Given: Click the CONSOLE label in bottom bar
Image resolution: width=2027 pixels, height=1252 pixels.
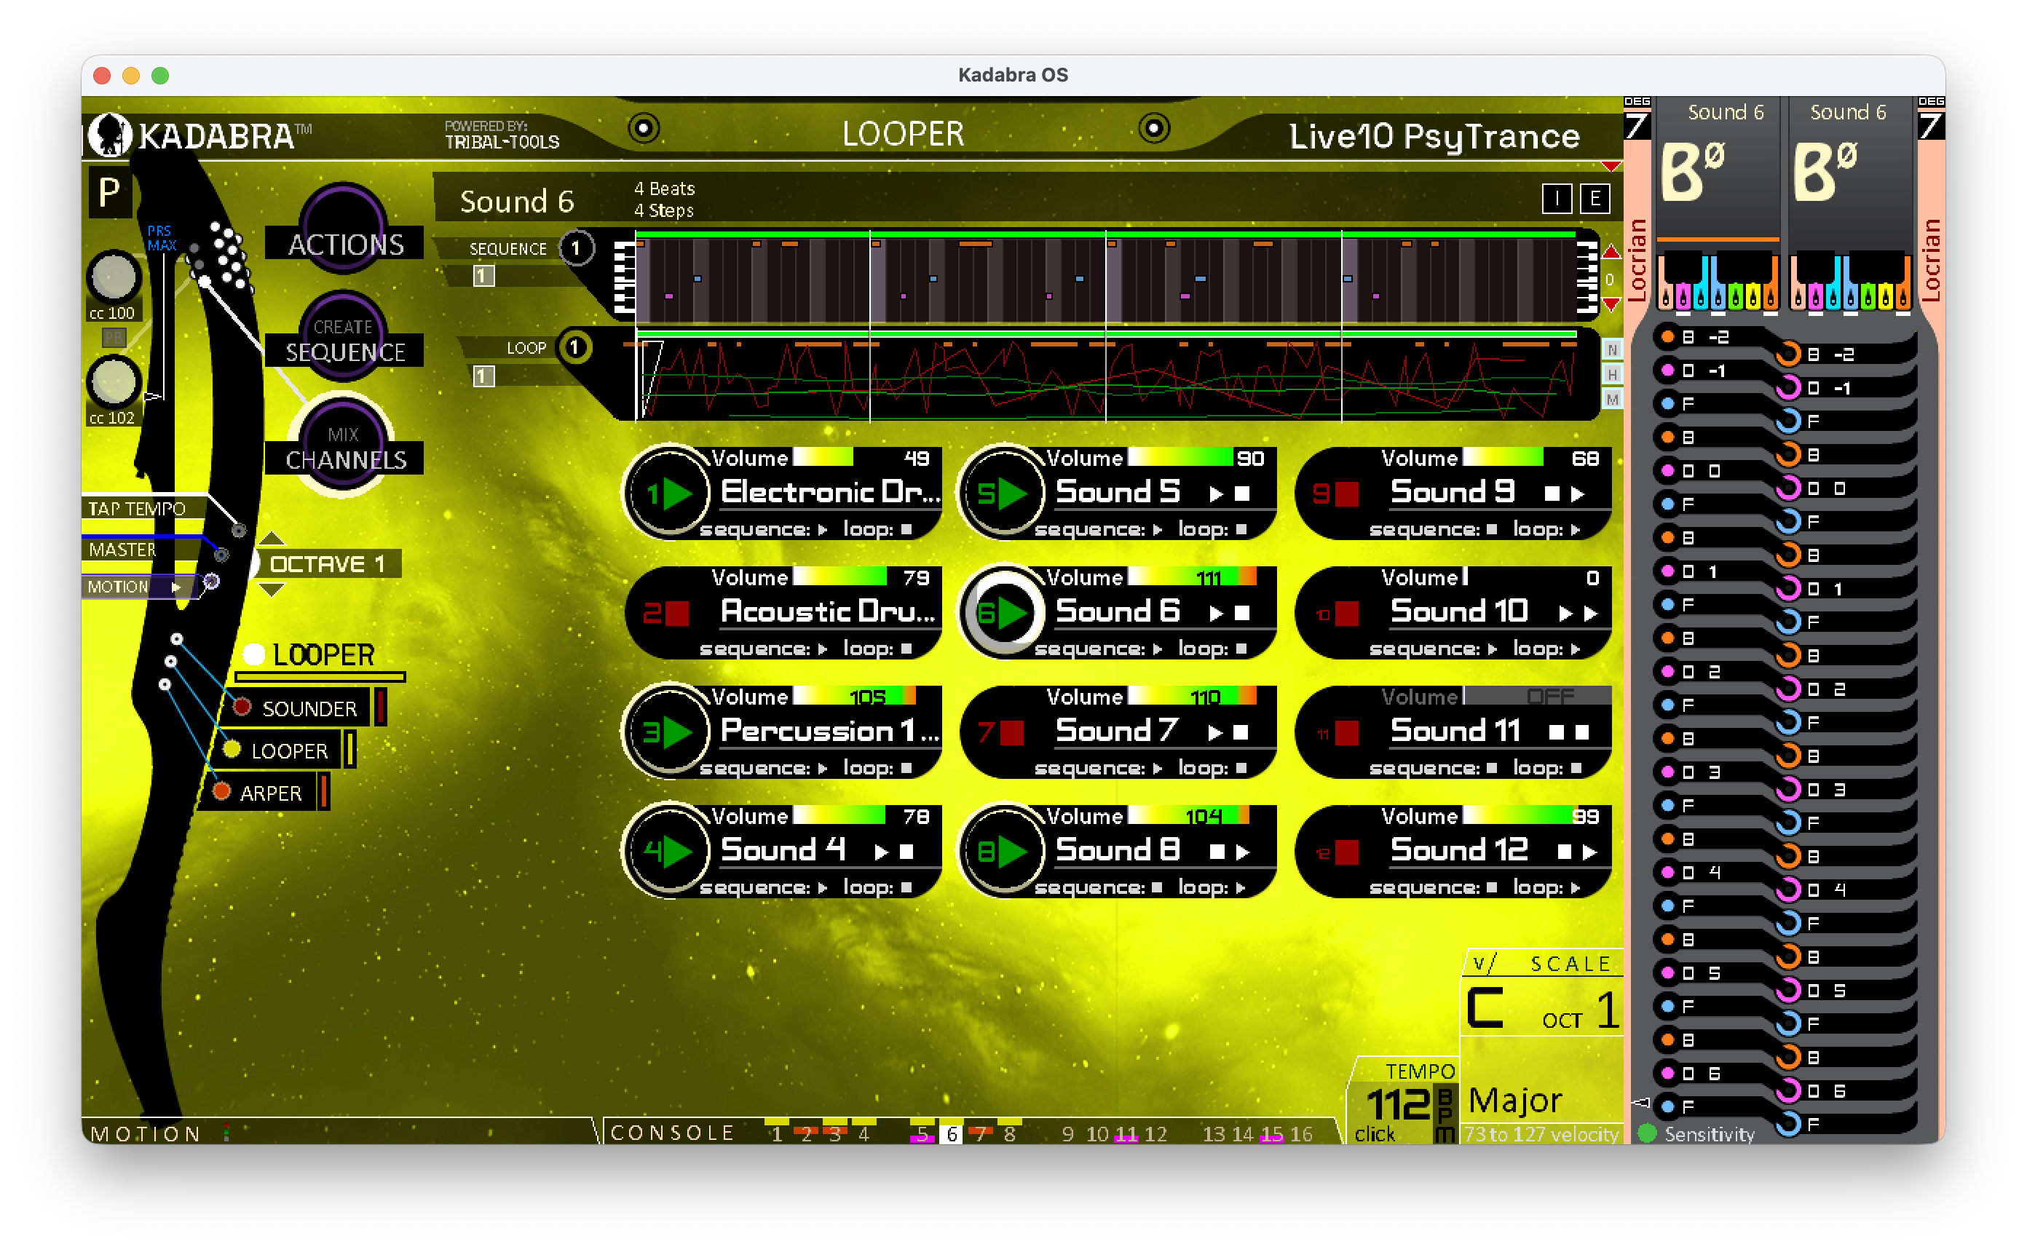Looking at the screenshot, I should tap(671, 1133).
